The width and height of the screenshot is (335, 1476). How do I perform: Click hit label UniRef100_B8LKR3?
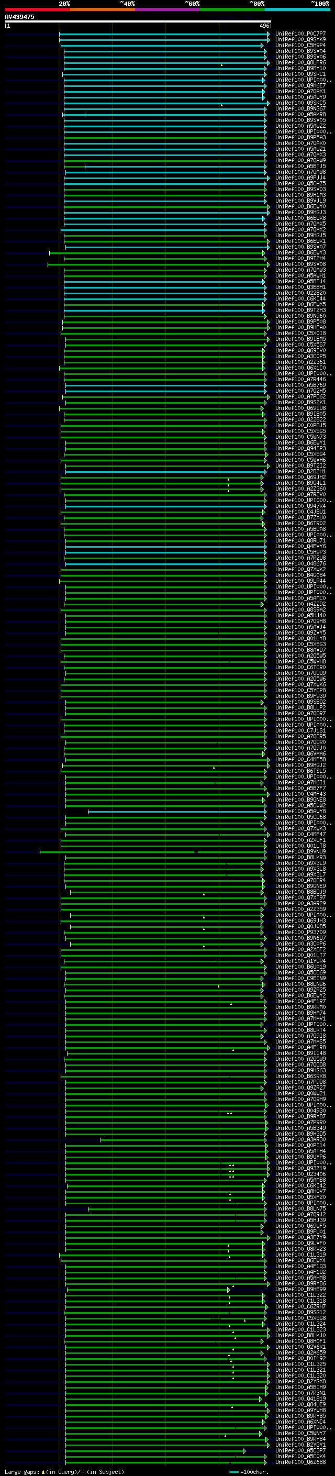click(300, 857)
